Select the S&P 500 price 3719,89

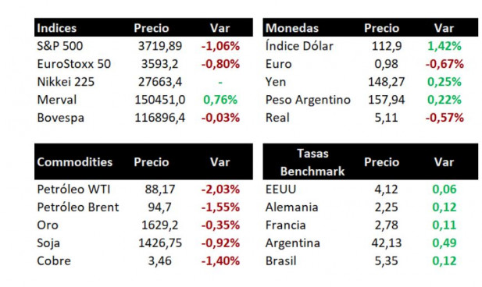160,46
